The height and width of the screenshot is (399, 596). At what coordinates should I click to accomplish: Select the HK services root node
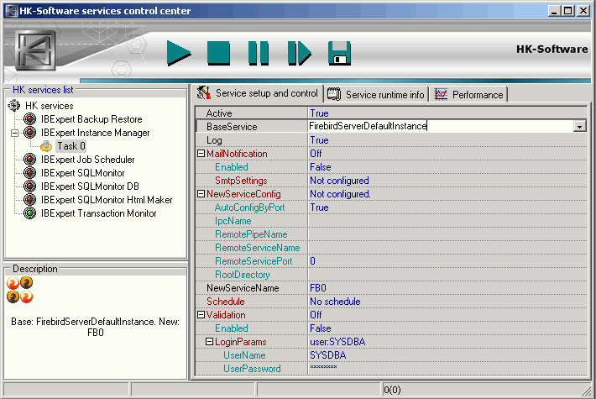point(50,106)
